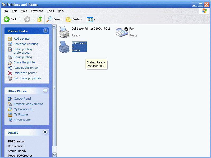This screenshot has width=211, height=158.
Task: Click the Scanners and Cameras icon
Action: (10, 104)
